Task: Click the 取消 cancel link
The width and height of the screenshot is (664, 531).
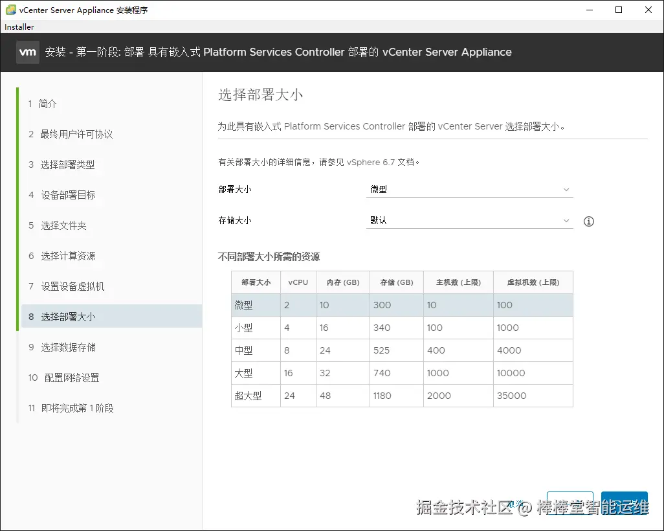Action: click(516, 504)
